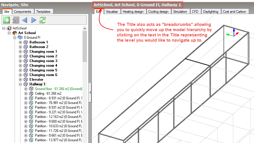Click the Elevator zone cube icon
Viewport: 254px width, 143px height.
[26, 80]
